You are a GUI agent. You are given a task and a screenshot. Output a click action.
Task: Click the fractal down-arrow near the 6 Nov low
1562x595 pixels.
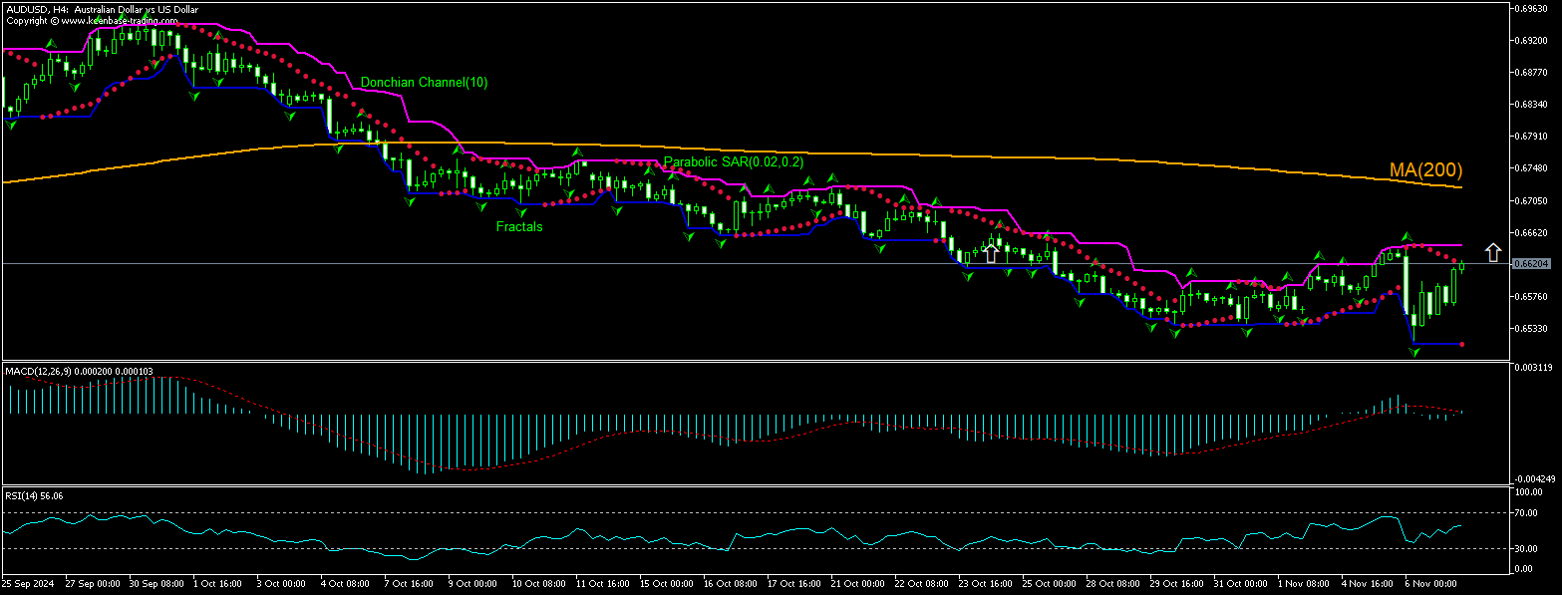1413,350
